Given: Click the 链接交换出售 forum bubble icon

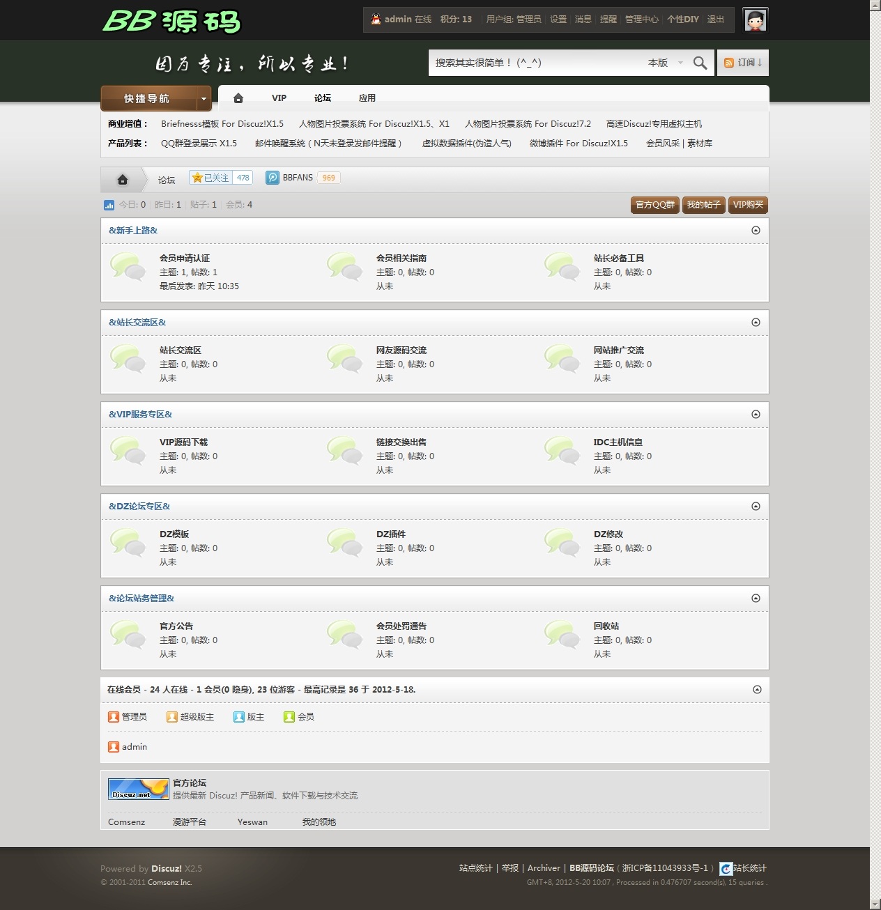Looking at the screenshot, I should [345, 451].
